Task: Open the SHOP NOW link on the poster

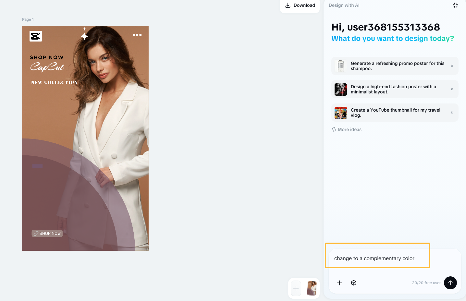Action: (x=47, y=233)
